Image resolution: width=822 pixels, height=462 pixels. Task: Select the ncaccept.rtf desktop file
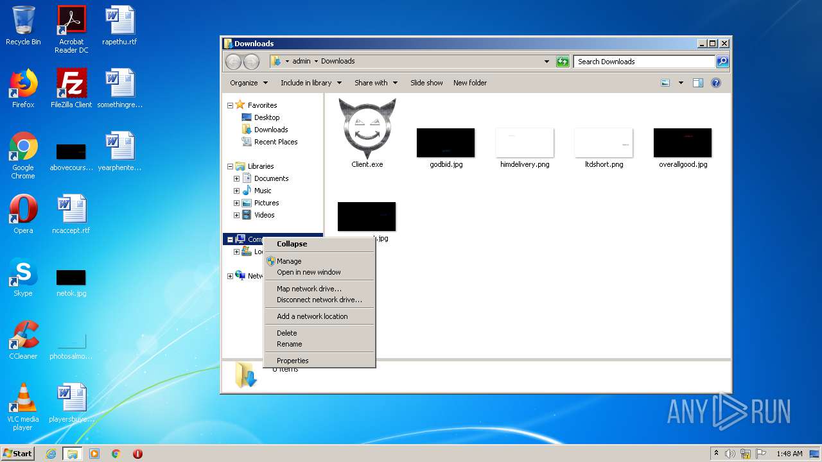coord(71,214)
